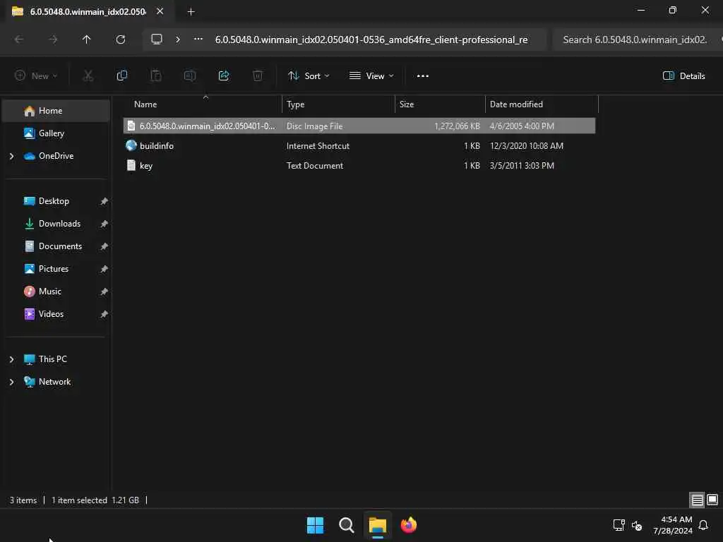The height and width of the screenshot is (542, 723).
Task: Click the Forward navigation arrow
Action: (53, 40)
